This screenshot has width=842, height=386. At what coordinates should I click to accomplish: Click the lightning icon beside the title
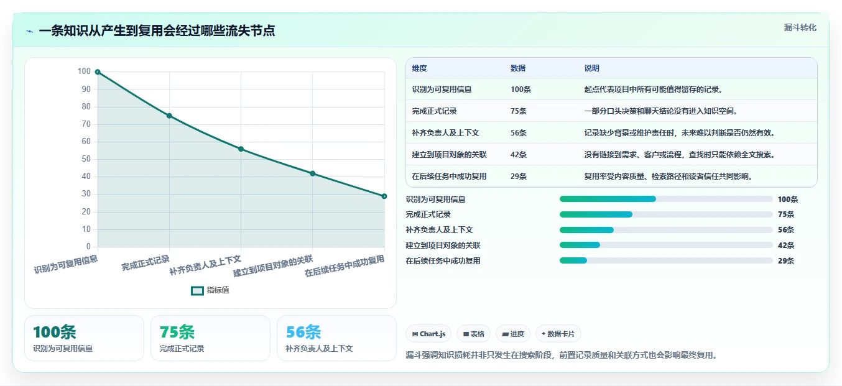30,31
